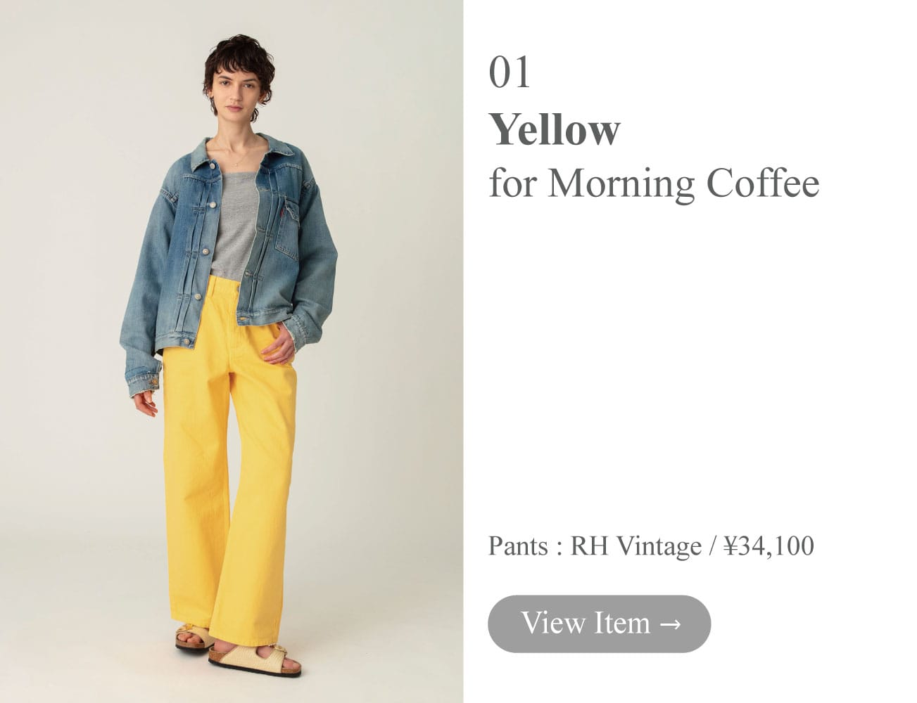Click the 'for Morning Coffee' subtitle
This screenshot has height=703, width=917.
654,183
